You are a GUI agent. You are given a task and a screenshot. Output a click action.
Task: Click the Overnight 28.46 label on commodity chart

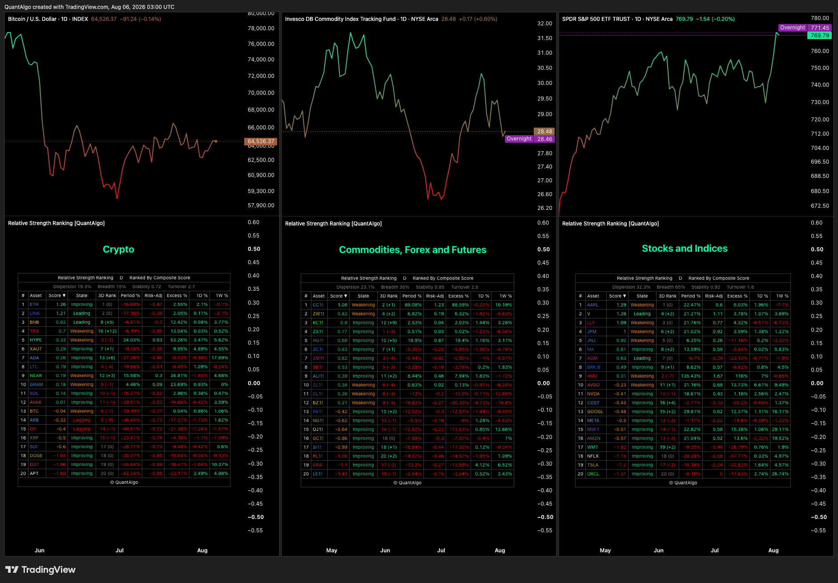click(530, 139)
